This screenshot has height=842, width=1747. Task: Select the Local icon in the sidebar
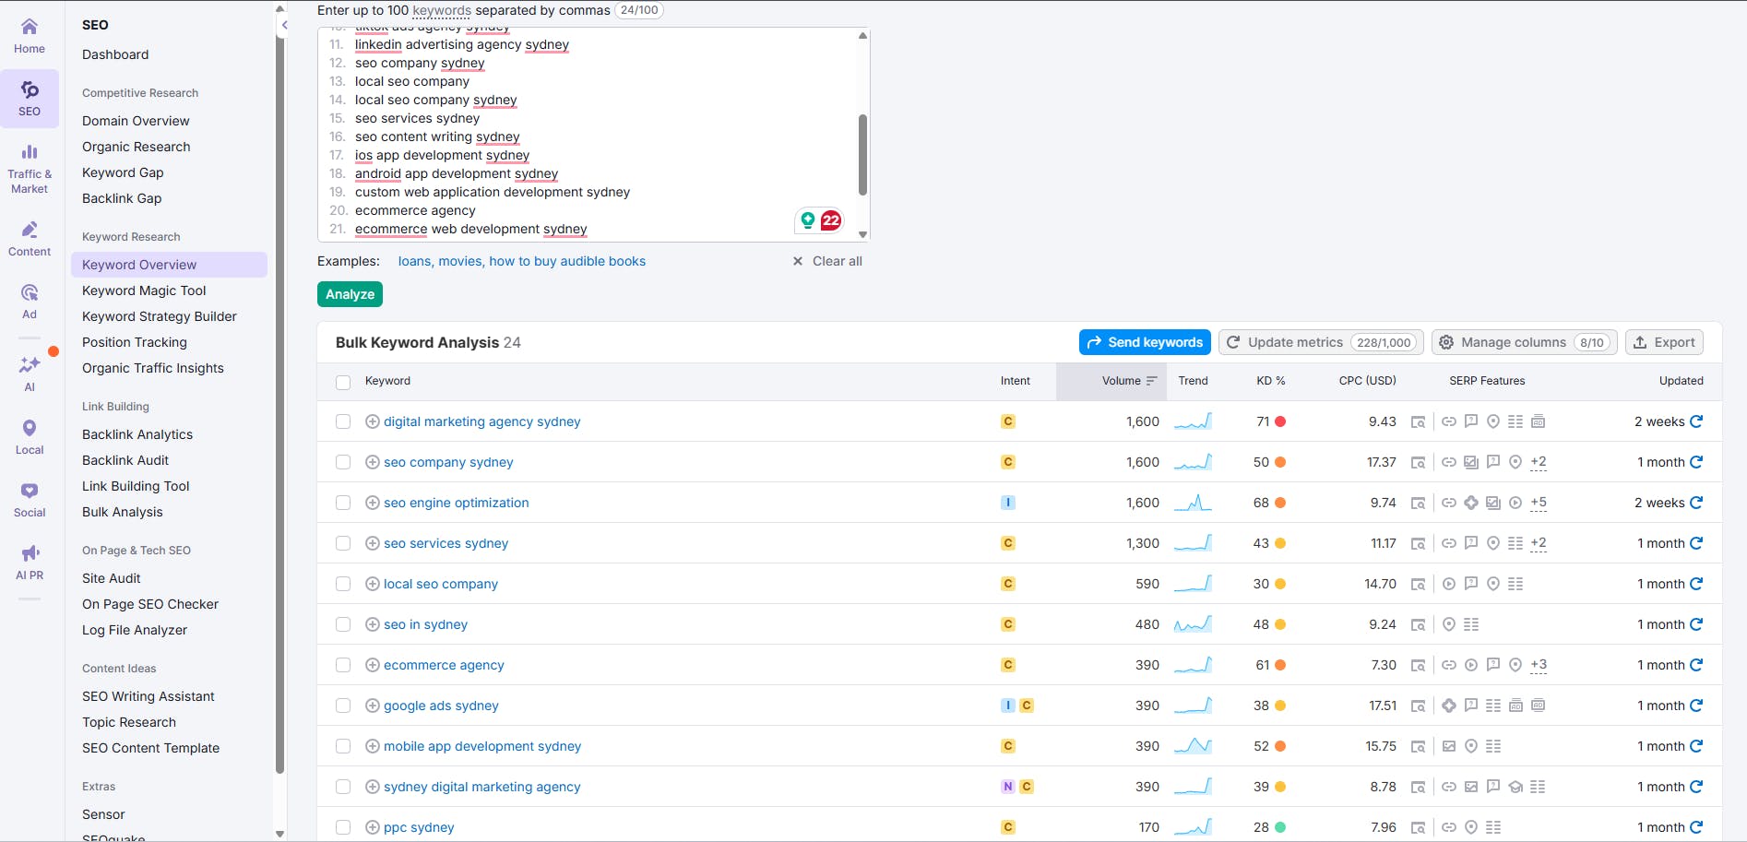(x=30, y=428)
